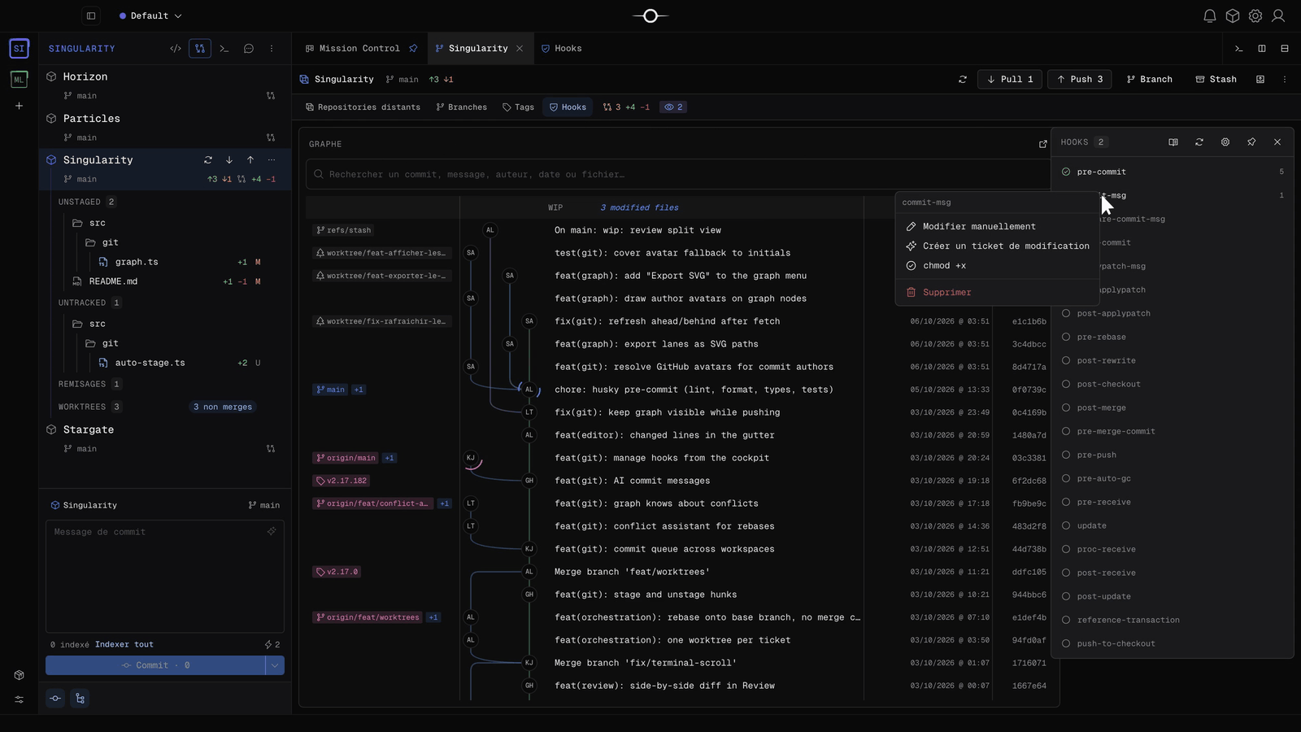Refresh the hooks list in the Hooks panel
Screen dimensions: 1301x732
(1199, 142)
